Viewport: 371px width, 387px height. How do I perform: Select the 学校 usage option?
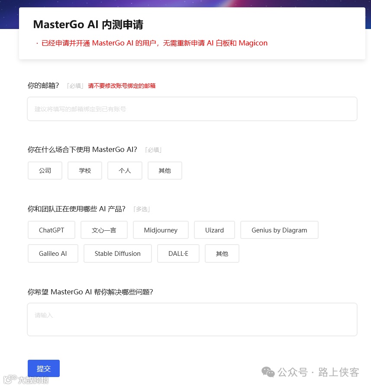pyautogui.click(x=85, y=171)
